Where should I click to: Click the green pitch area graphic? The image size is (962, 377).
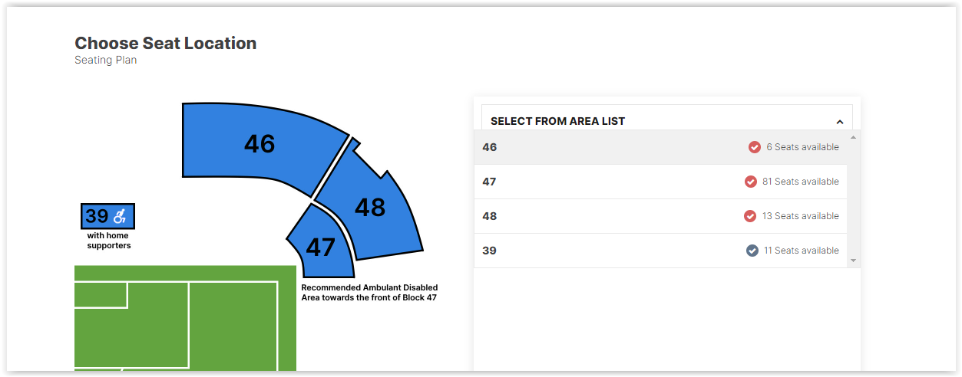coord(185,318)
